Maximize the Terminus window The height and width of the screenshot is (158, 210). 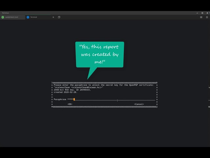click(x=202, y=13)
